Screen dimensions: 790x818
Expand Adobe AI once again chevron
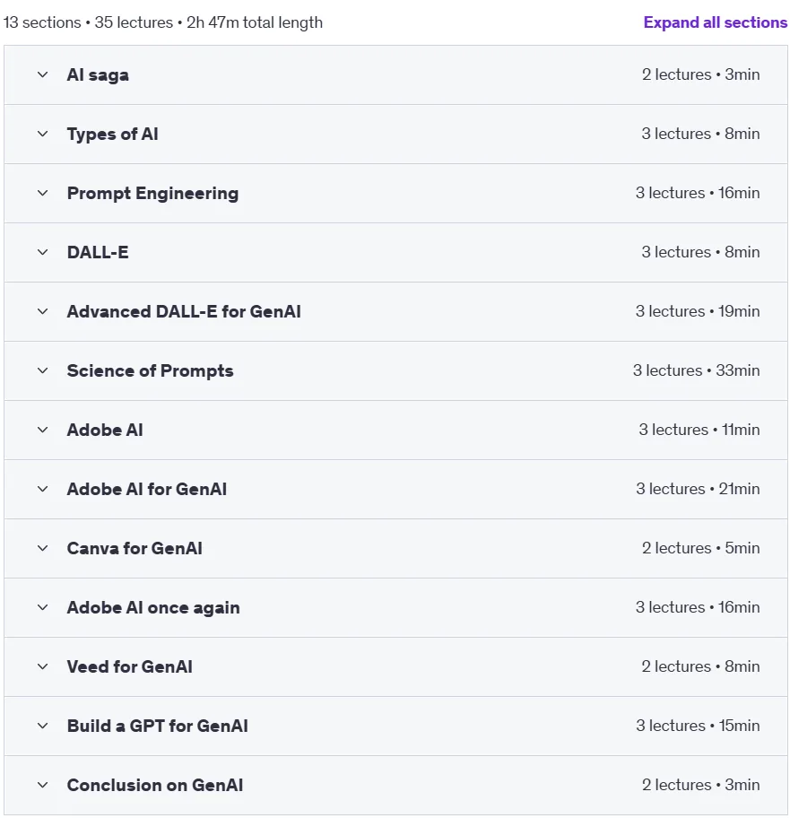click(x=43, y=608)
